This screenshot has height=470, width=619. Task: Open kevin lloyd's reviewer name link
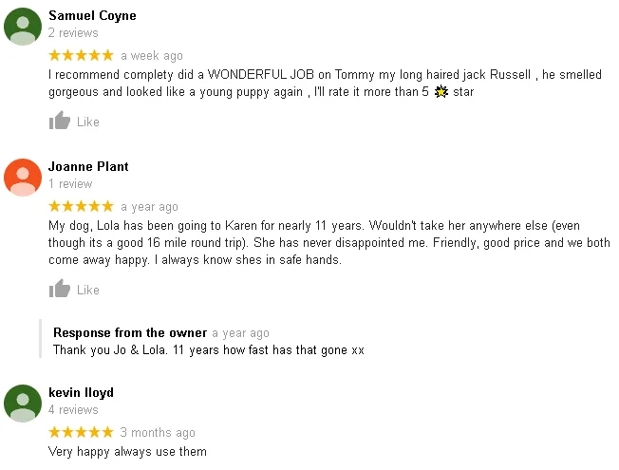coord(81,392)
